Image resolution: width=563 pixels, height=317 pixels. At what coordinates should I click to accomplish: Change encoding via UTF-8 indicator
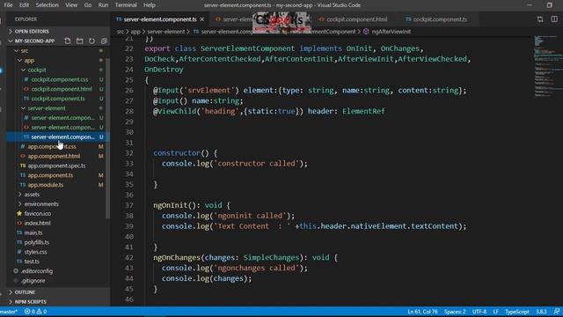(x=479, y=312)
